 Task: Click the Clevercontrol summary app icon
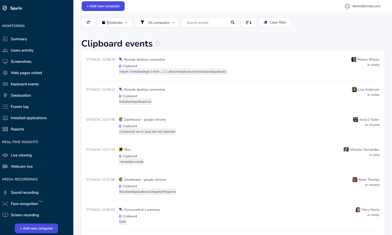point(121,209)
